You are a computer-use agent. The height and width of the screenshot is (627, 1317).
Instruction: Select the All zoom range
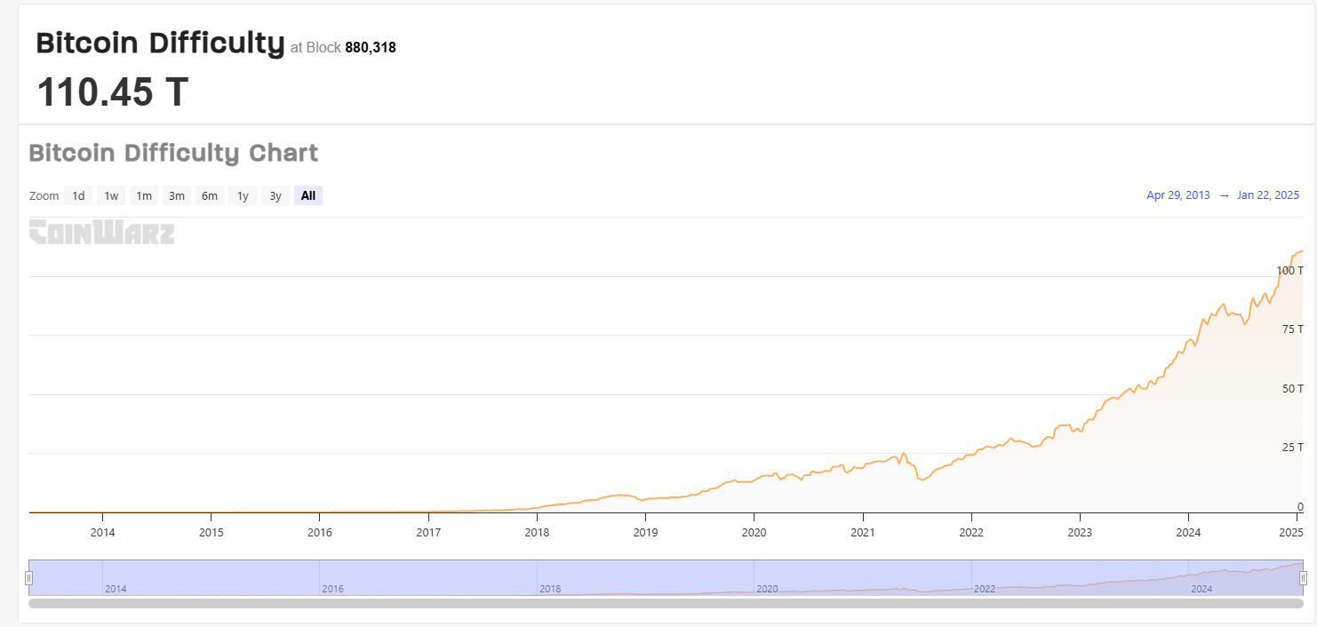(308, 195)
